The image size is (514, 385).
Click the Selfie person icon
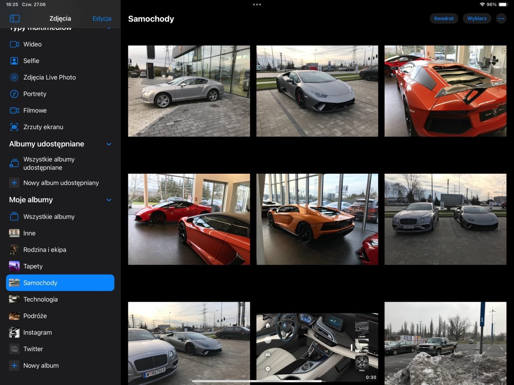point(15,61)
